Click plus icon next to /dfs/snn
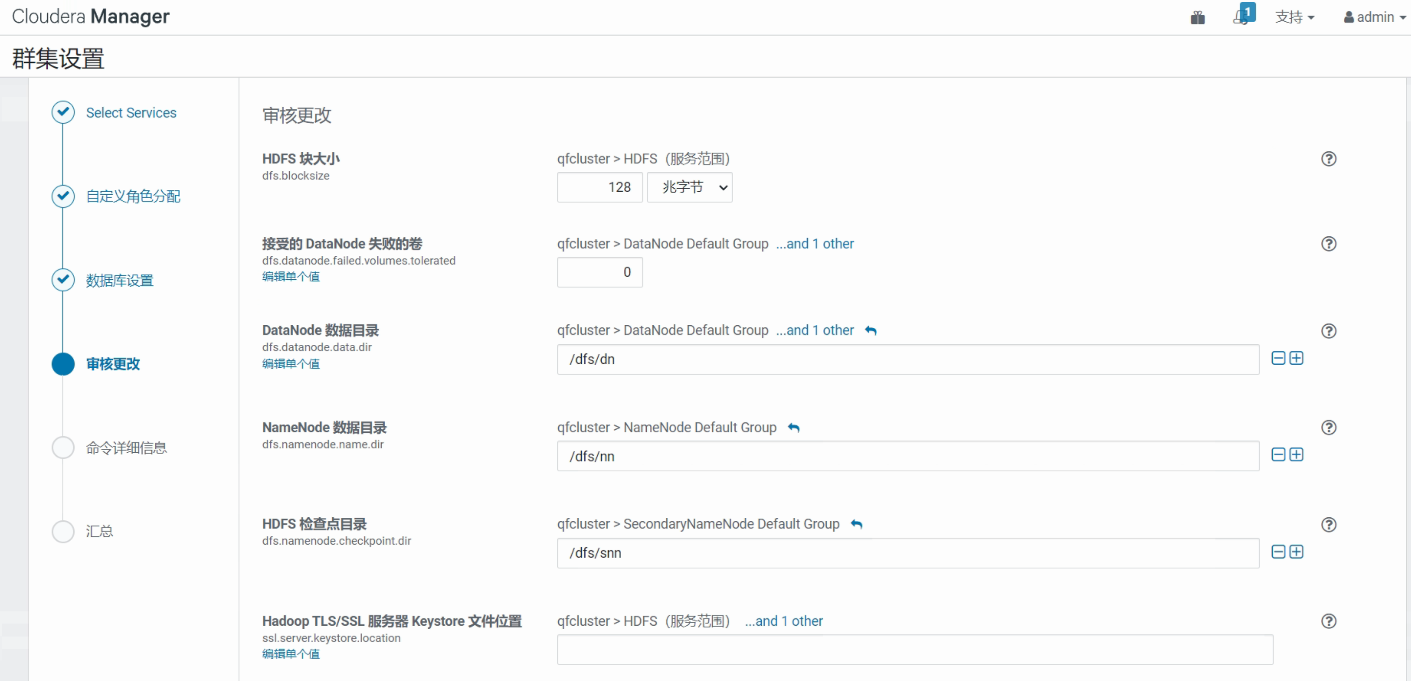Image resolution: width=1411 pixels, height=681 pixels. [x=1296, y=552]
